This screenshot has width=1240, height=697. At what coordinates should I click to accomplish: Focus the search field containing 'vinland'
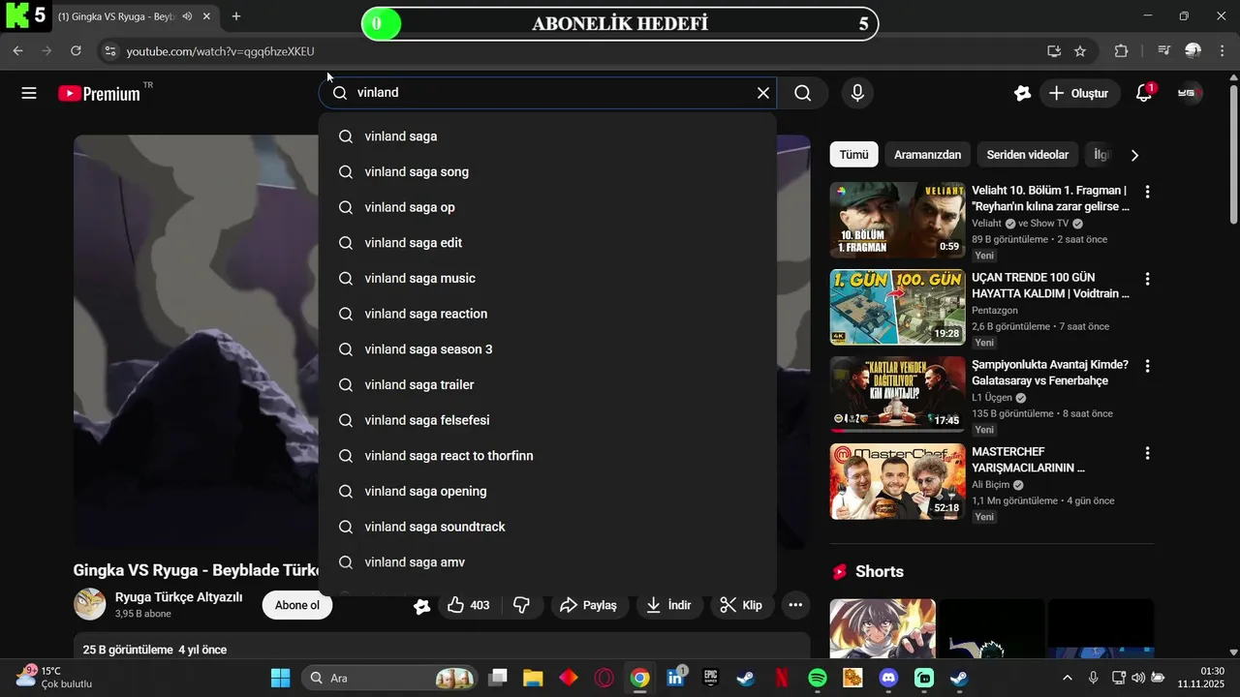point(547,93)
